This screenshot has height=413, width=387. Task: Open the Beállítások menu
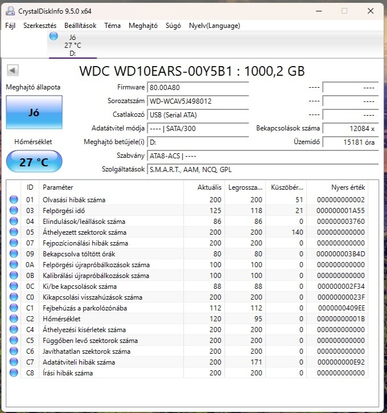pos(80,26)
